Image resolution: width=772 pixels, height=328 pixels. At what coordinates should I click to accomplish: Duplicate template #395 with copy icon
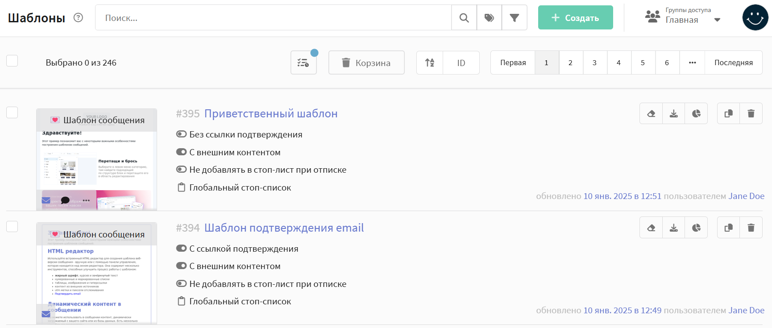click(x=728, y=113)
